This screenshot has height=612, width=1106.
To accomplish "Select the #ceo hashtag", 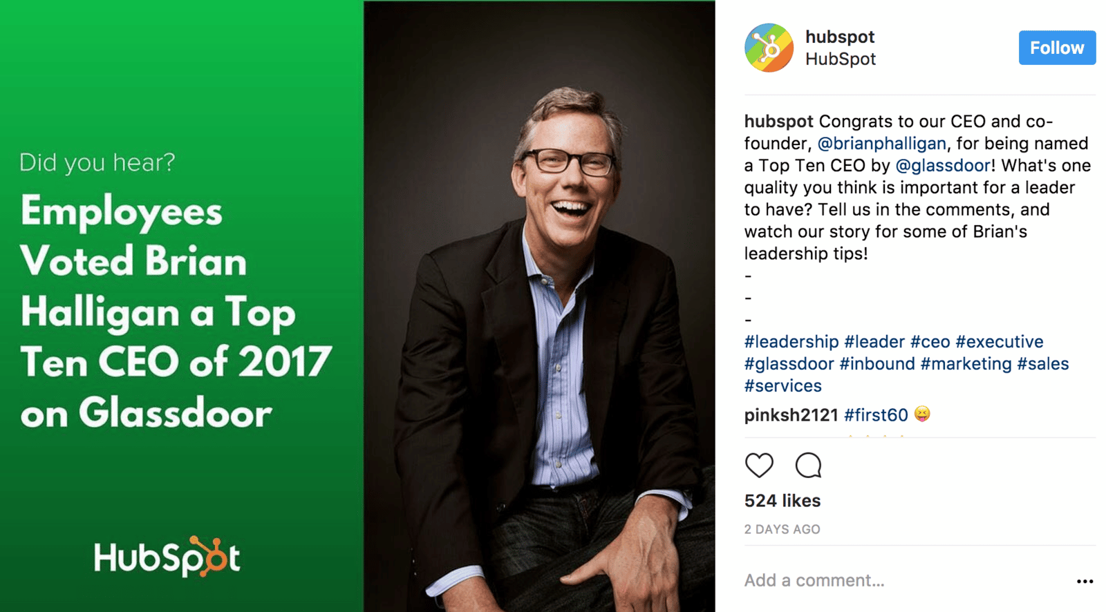I will point(930,342).
